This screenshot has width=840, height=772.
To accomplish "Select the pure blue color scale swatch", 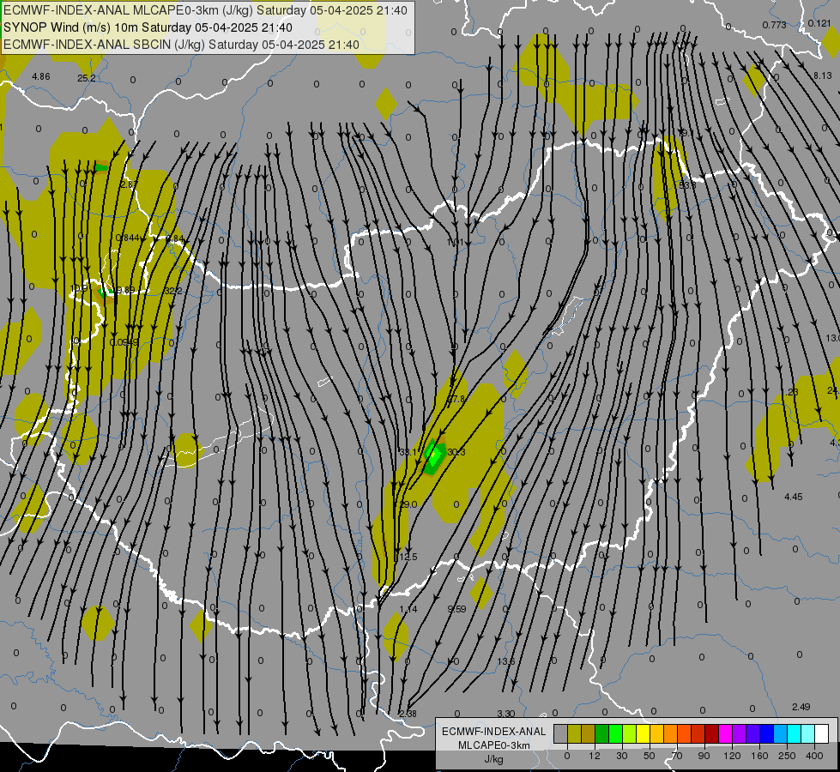I will 766,733.
